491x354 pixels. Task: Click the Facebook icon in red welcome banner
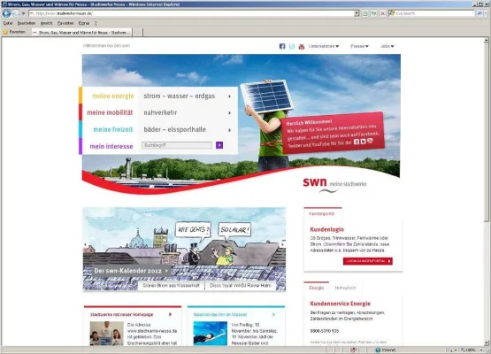(357, 142)
